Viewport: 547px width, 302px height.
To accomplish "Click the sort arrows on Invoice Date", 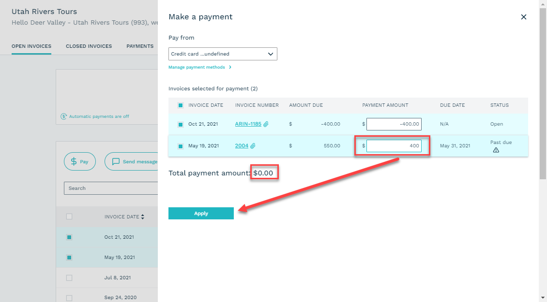I will [142, 217].
